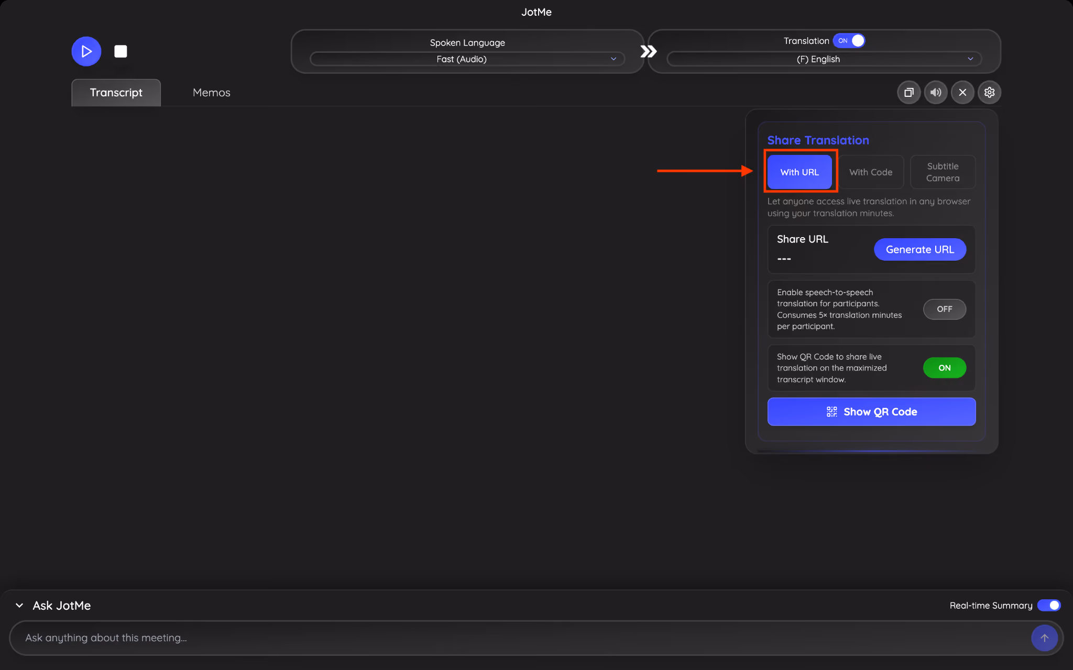Select the With URL sharing tab
Image resolution: width=1073 pixels, height=670 pixels.
[x=800, y=172]
